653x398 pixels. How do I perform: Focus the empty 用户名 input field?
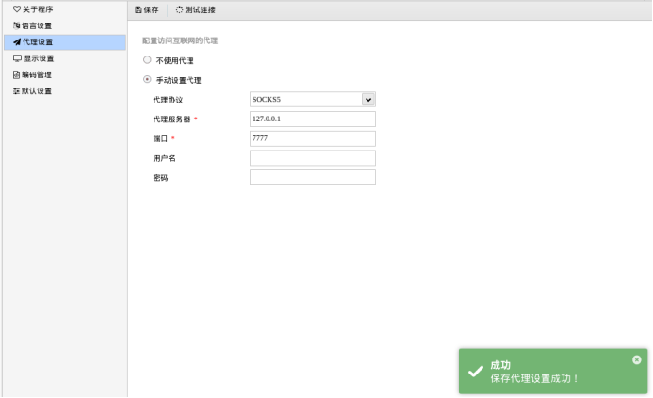pyautogui.click(x=312, y=158)
